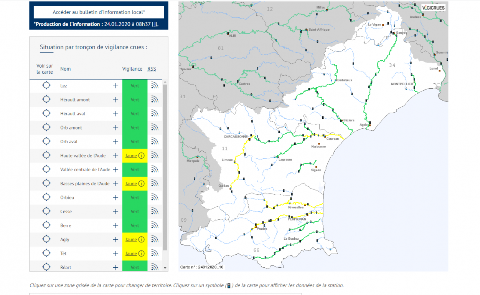Open RSS feed for Hérault amont
480x295 pixels.
click(x=155, y=100)
